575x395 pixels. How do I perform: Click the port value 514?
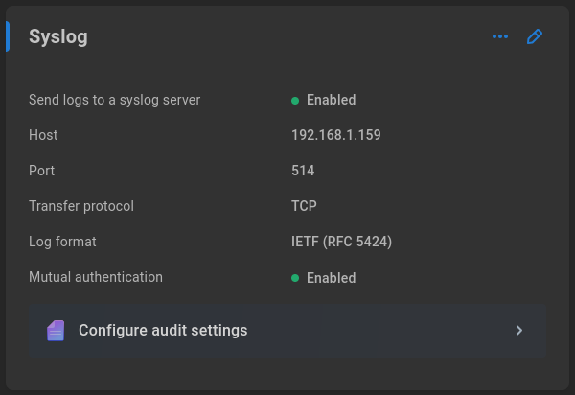pos(303,171)
